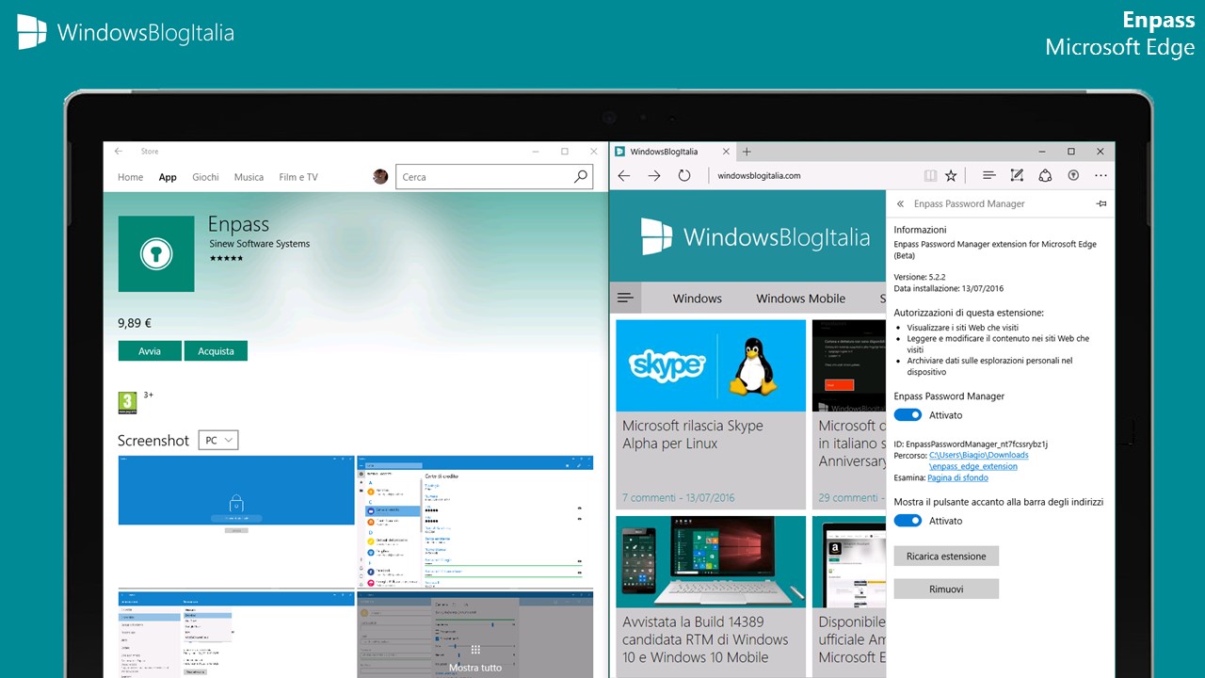The image size is (1205, 678).
Task: Open the Carte di credito screenshot thumbnail
Action: tap(475, 522)
